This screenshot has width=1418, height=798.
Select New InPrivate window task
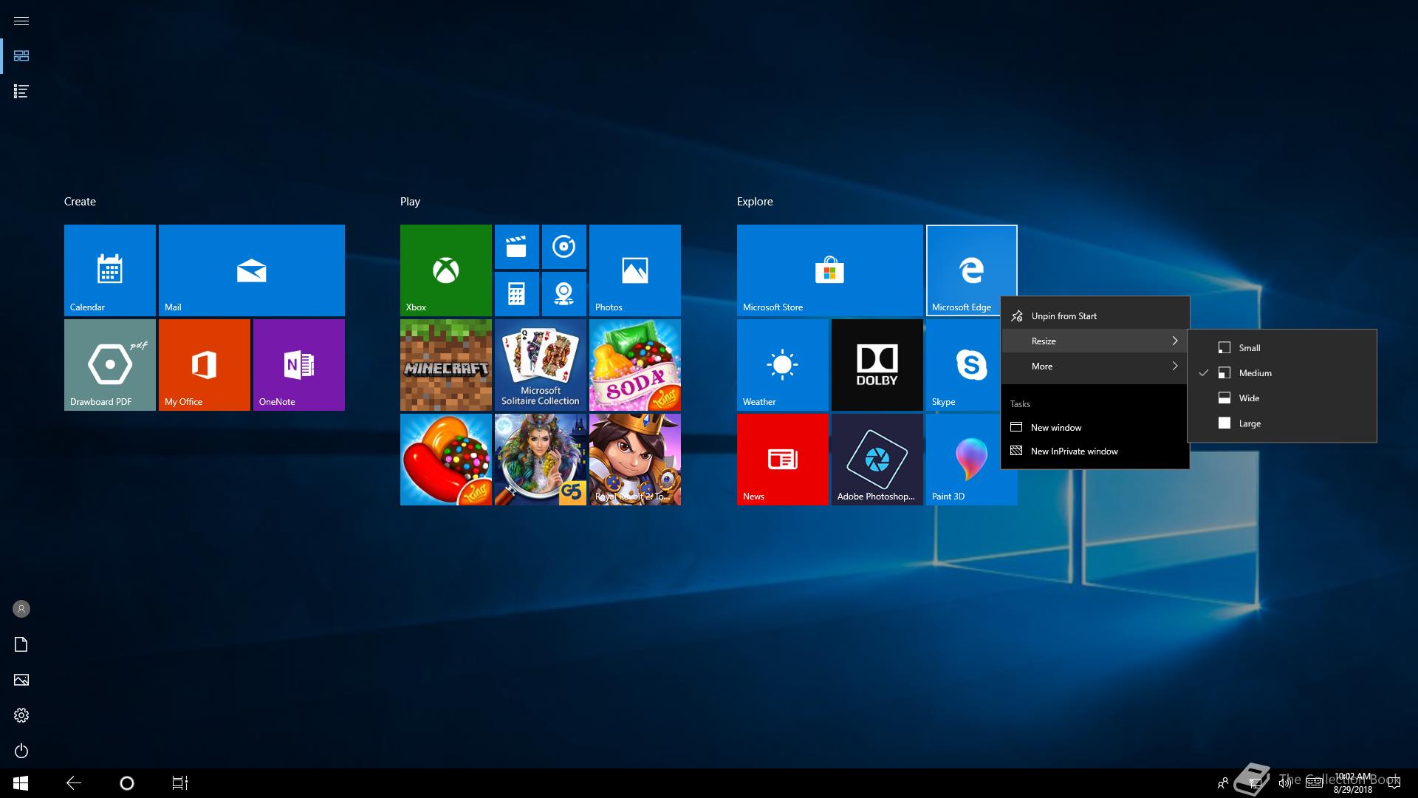(x=1095, y=451)
